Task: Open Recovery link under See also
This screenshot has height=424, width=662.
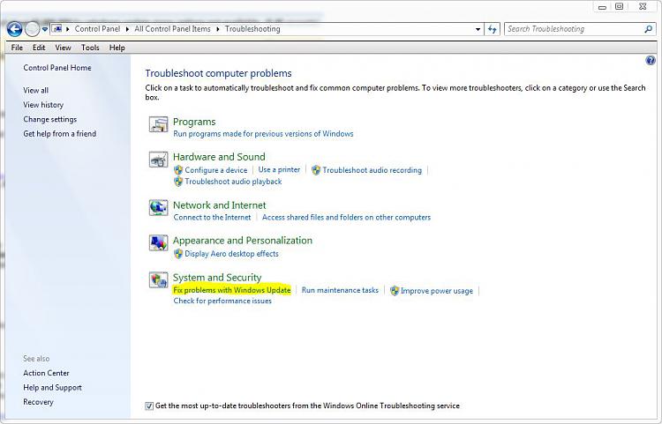Action: click(38, 402)
